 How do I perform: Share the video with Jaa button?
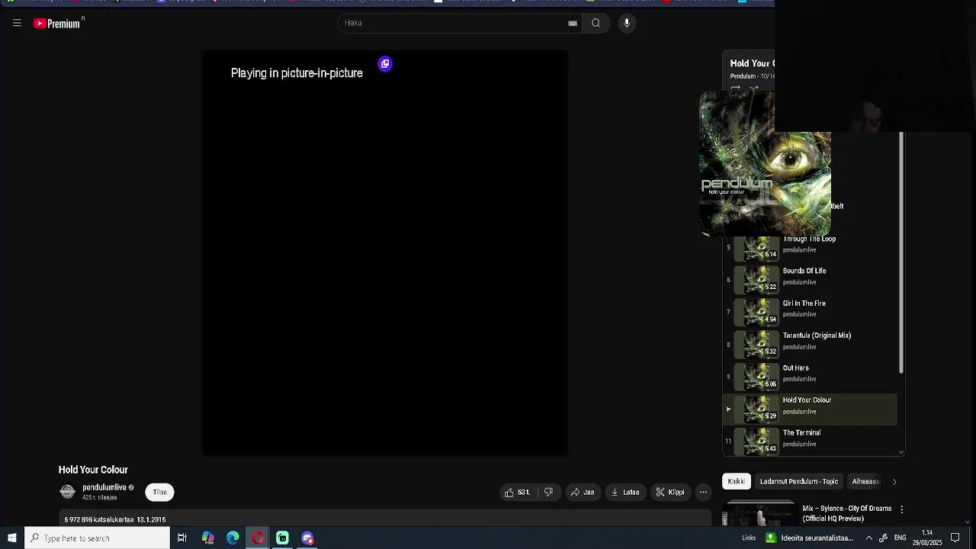[583, 493]
